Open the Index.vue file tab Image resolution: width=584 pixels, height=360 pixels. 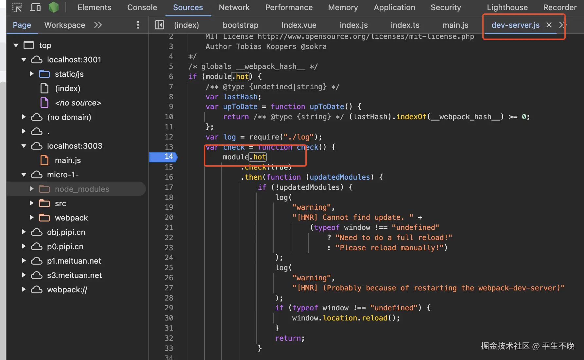click(299, 25)
